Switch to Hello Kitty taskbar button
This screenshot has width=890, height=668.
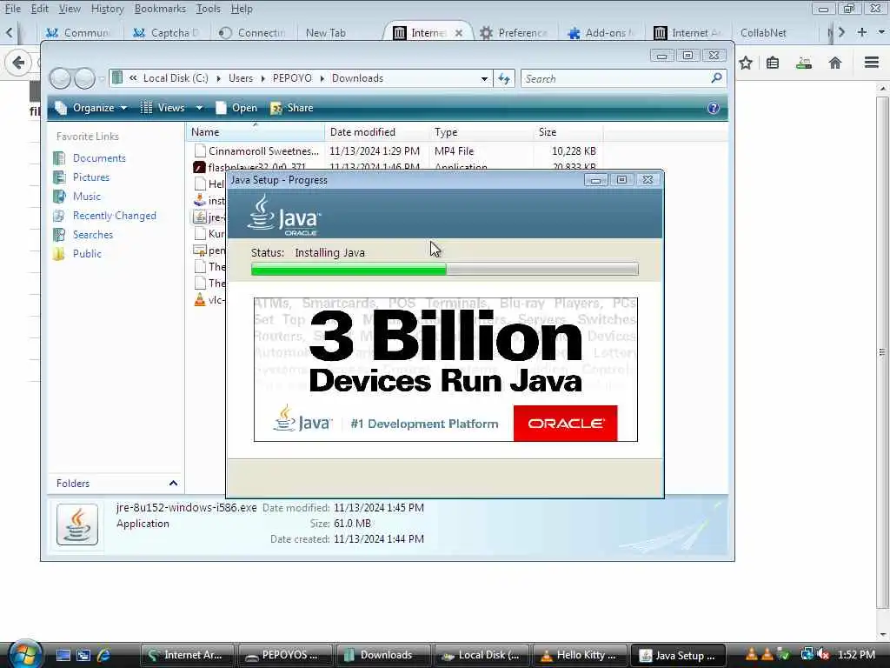click(x=578, y=655)
